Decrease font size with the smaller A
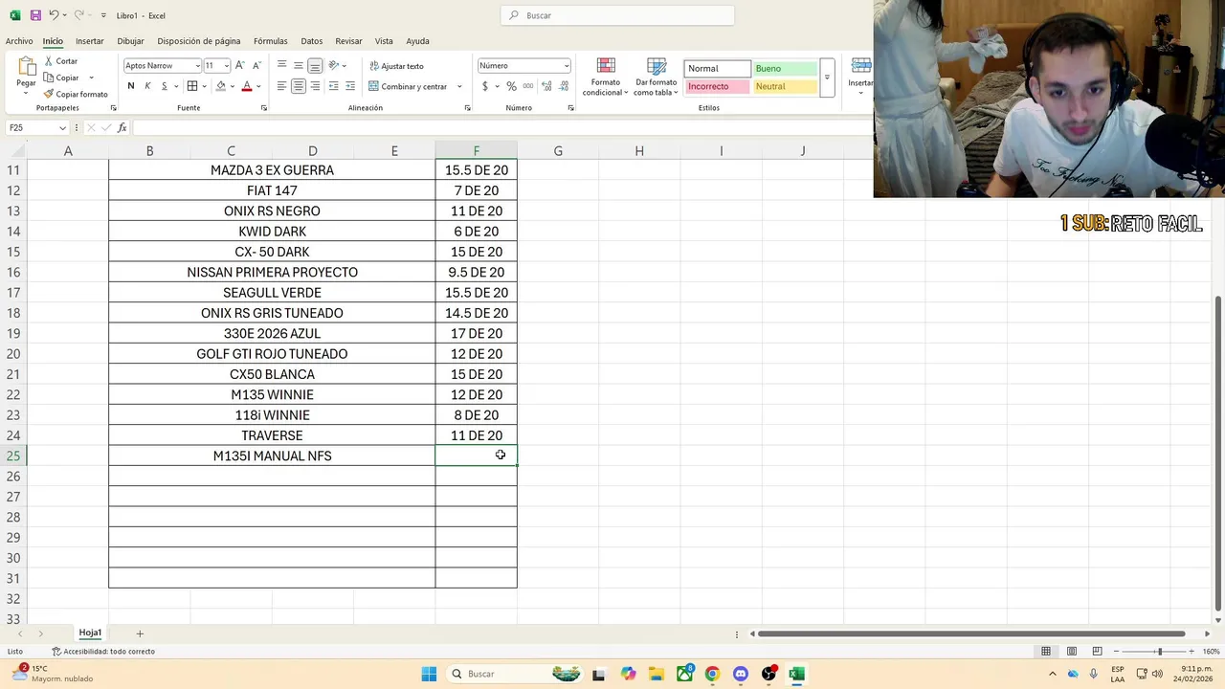Screen dimensions: 1225x689 click(256, 65)
